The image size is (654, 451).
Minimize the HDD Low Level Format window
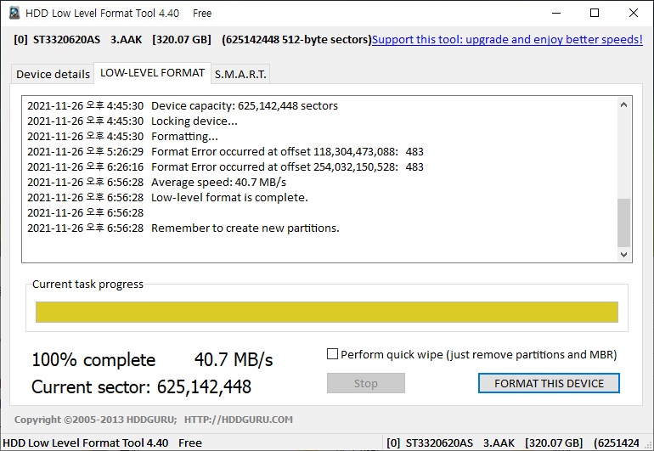coord(556,13)
